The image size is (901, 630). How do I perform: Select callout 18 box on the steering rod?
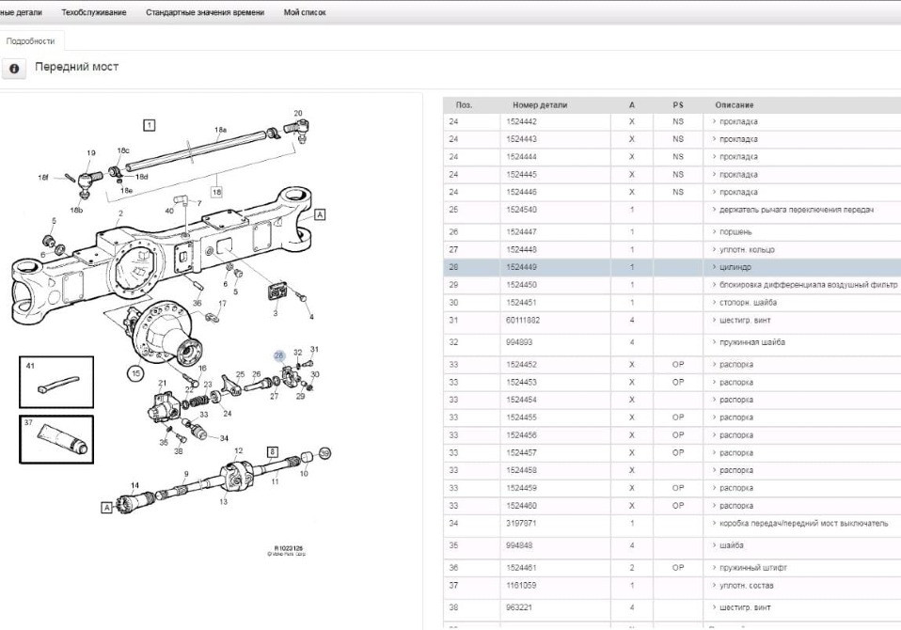216,192
